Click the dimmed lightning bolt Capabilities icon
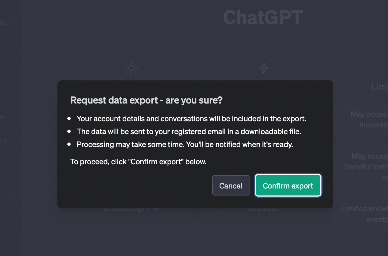The height and width of the screenshot is (256, 388). (263, 68)
